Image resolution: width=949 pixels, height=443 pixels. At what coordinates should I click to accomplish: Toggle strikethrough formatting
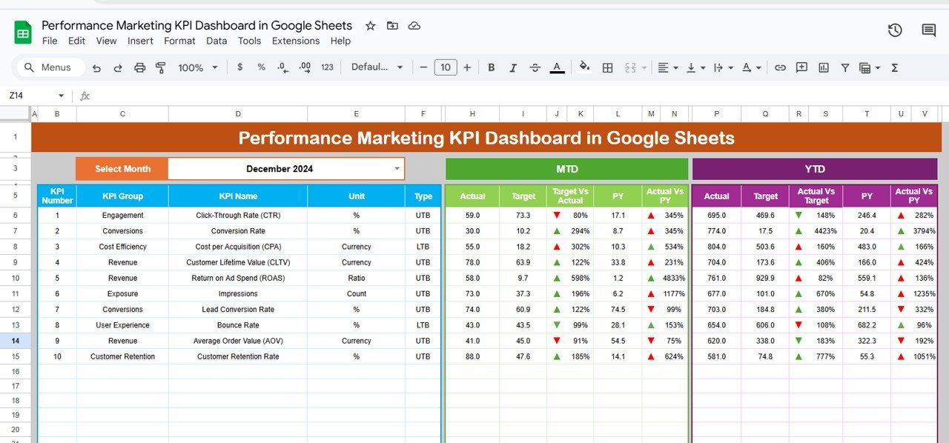click(x=535, y=67)
